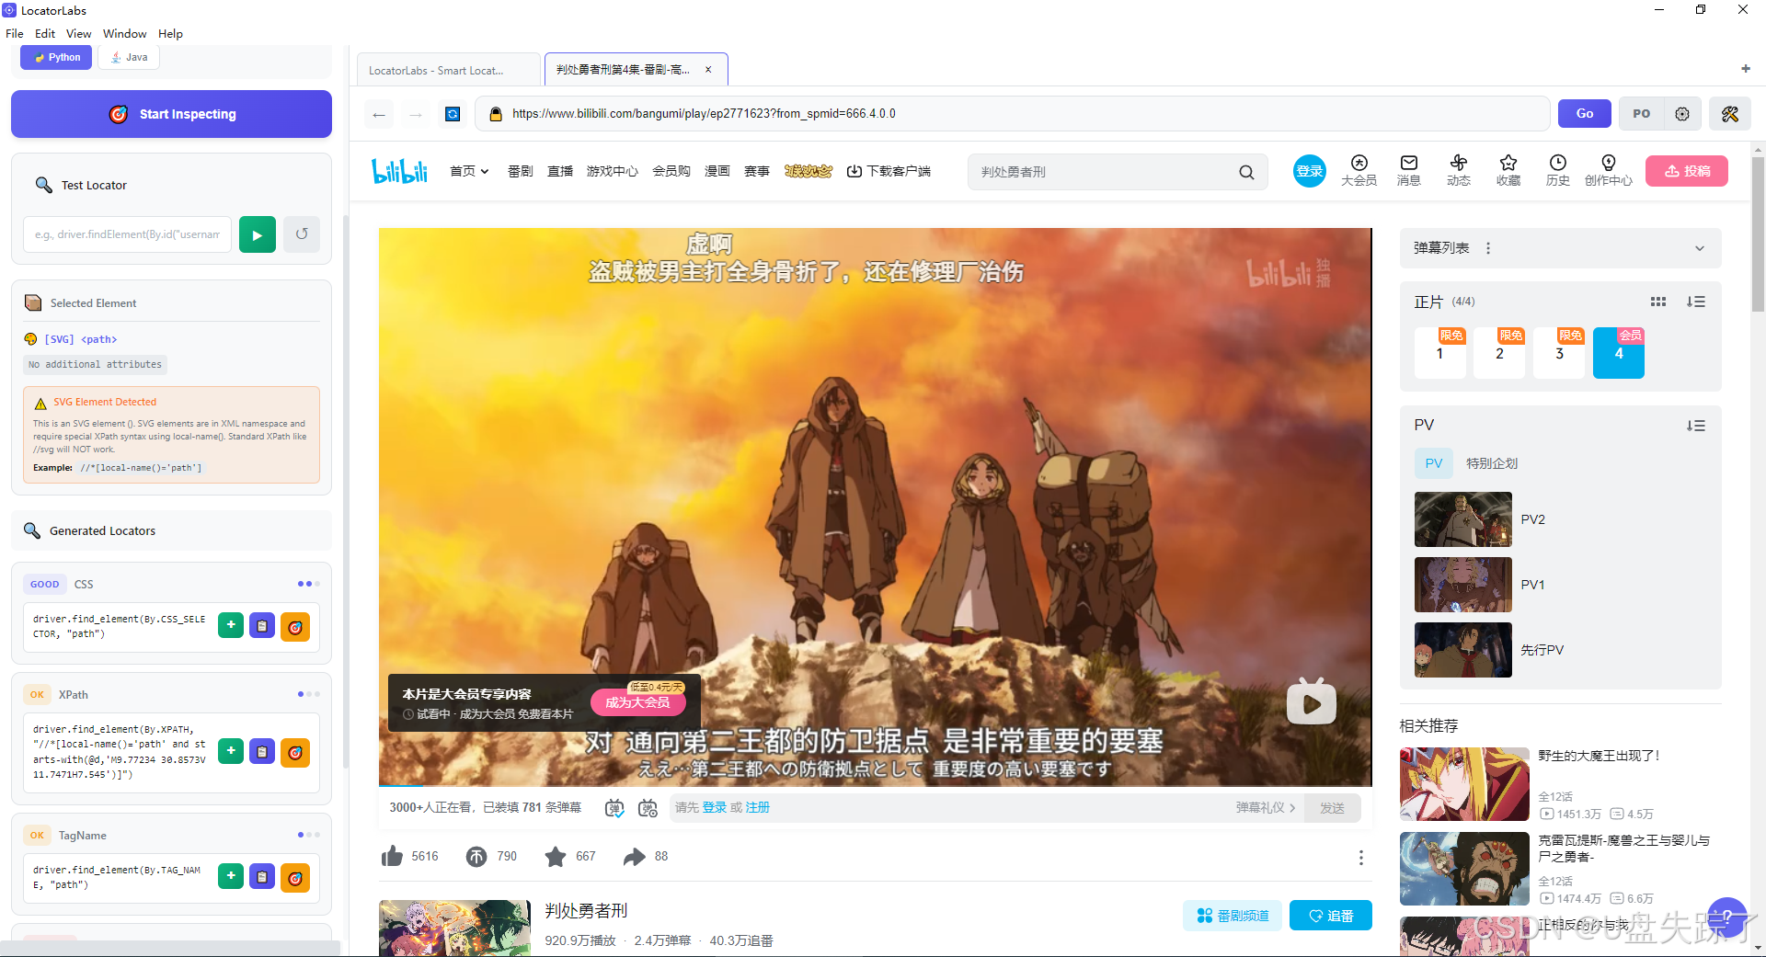This screenshot has height=957, width=1766.
Task: Click the bilibili logo
Action: (400, 171)
